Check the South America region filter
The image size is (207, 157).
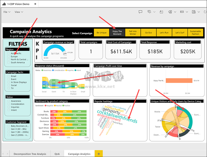coord(9,62)
